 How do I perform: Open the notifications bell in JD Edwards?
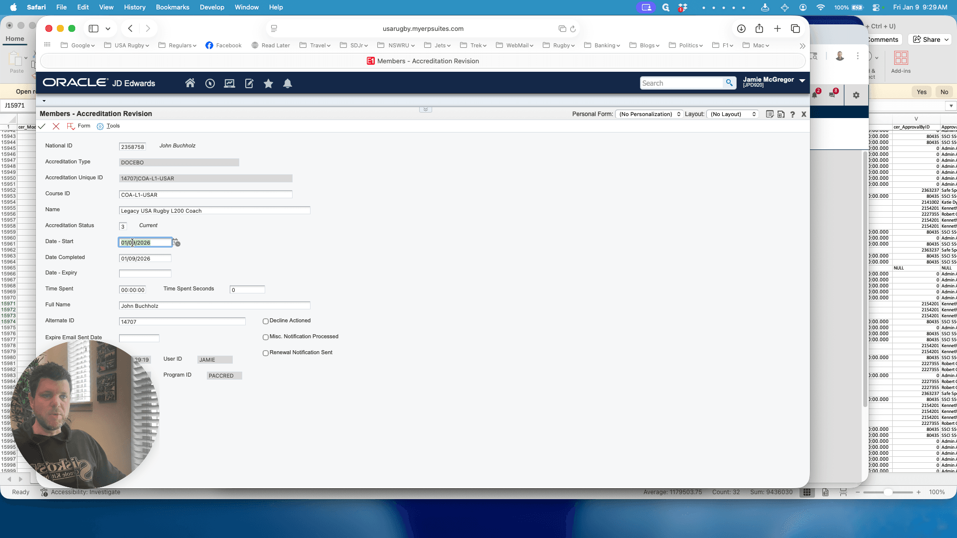(x=288, y=84)
